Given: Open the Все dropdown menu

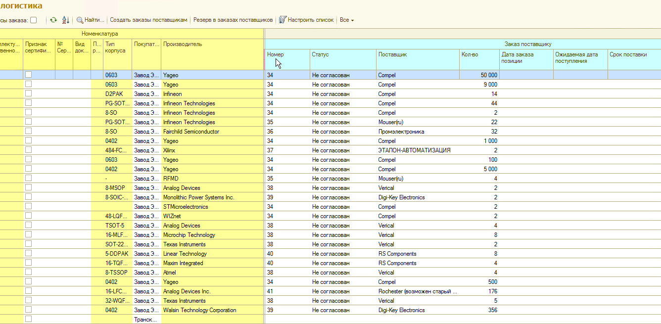Looking at the screenshot, I should point(346,20).
